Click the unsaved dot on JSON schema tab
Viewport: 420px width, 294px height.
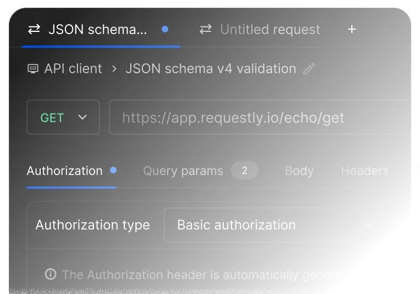[x=165, y=29]
